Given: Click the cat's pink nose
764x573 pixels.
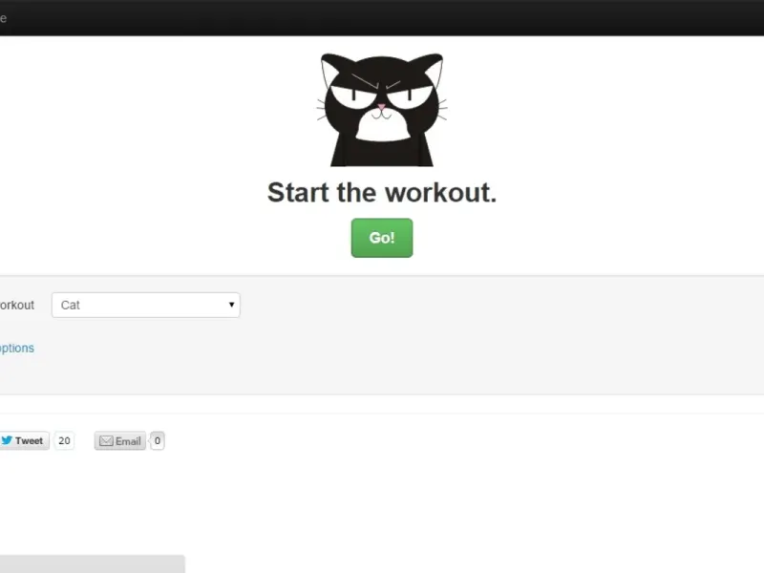Looking at the screenshot, I should 381,107.
